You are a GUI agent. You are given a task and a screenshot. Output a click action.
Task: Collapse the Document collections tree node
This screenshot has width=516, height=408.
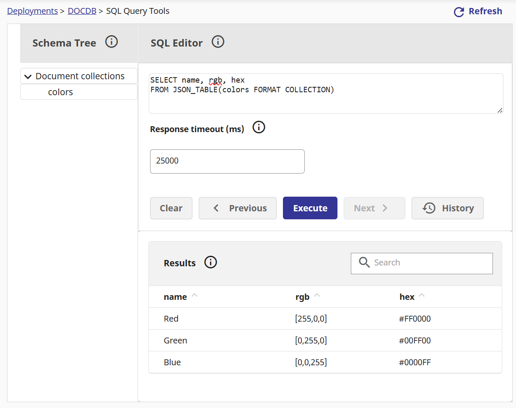point(28,76)
